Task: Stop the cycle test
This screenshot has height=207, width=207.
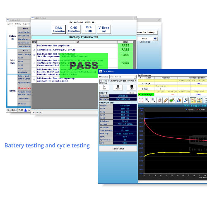Action: click(x=132, y=87)
